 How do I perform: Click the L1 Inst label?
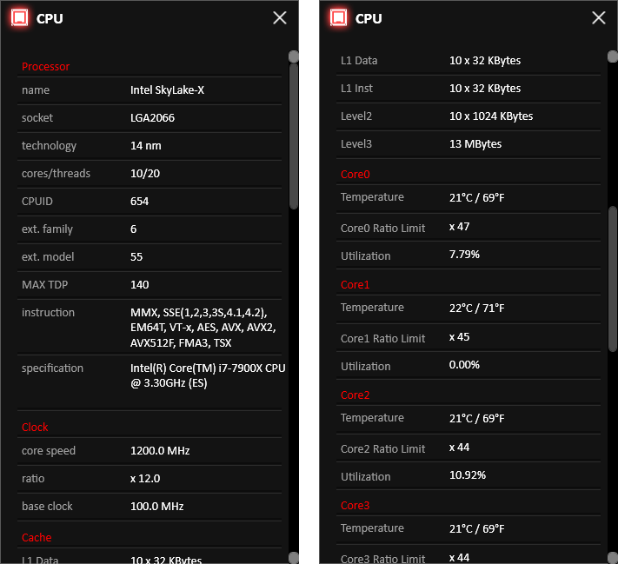pos(356,89)
